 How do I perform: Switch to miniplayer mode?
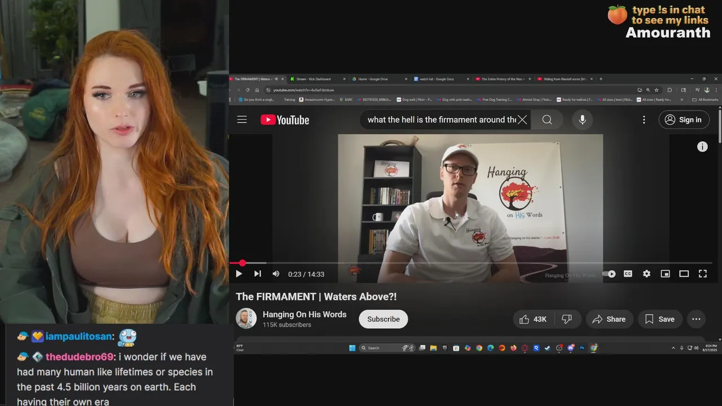click(x=665, y=274)
